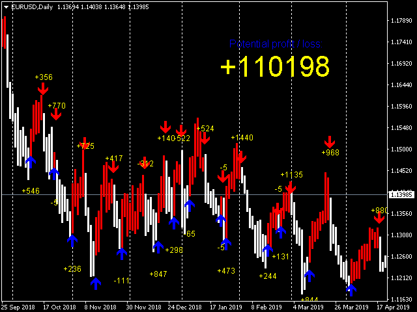The width and height of the screenshot is (417, 312).
Task: Click the 24 Dec 2018 date label
Action: (185, 307)
